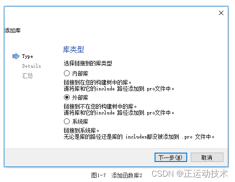Click the 添加库 dialog title
The width and height of the screenshot is (235, 182).
tap(13, 30)
